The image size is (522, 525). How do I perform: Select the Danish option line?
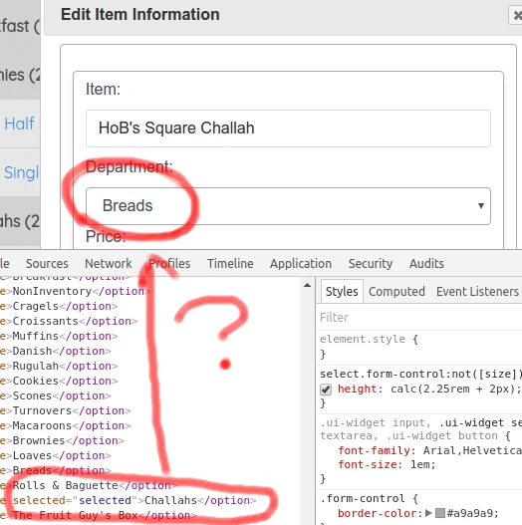pyautogui.click(x=55, y=351)
